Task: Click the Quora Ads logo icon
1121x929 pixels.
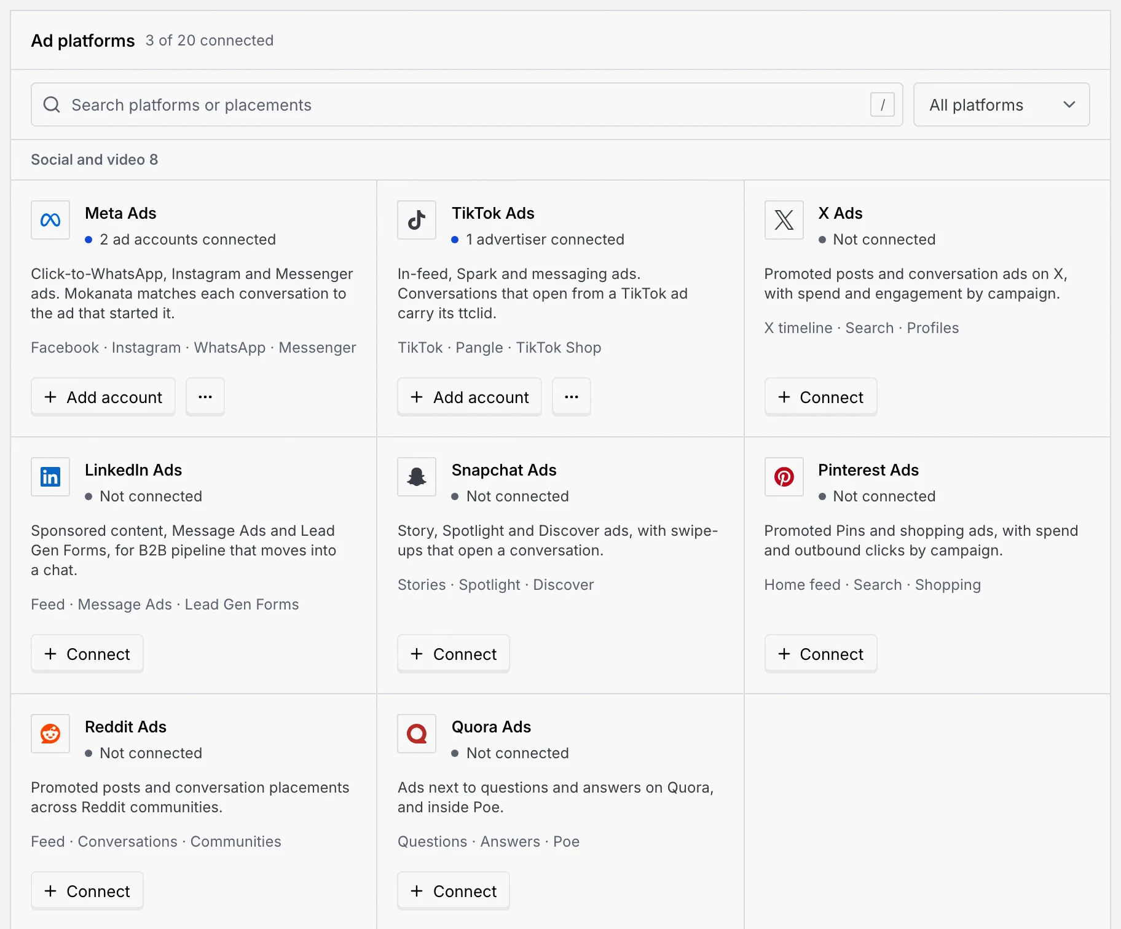Action: coord(417,734)
